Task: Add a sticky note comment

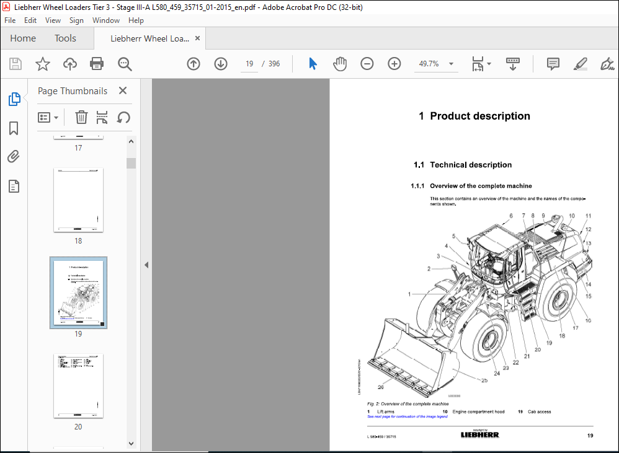Action: tap(553, 64)
